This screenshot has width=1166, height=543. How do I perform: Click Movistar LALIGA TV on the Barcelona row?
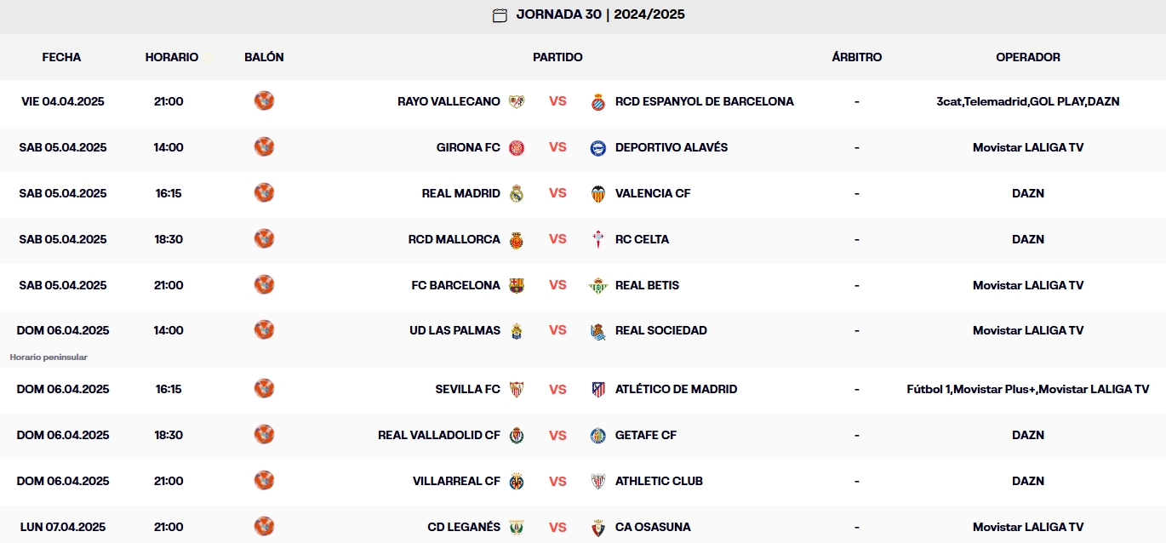(1028, 284)
